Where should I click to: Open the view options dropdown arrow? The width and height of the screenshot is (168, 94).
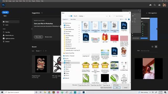(123, 19)
